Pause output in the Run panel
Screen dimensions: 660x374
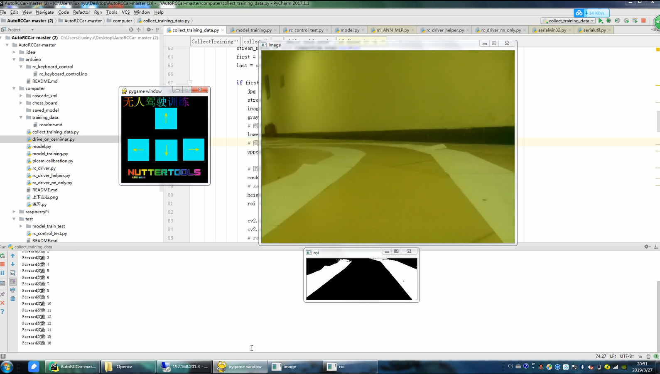click(2, 273)
